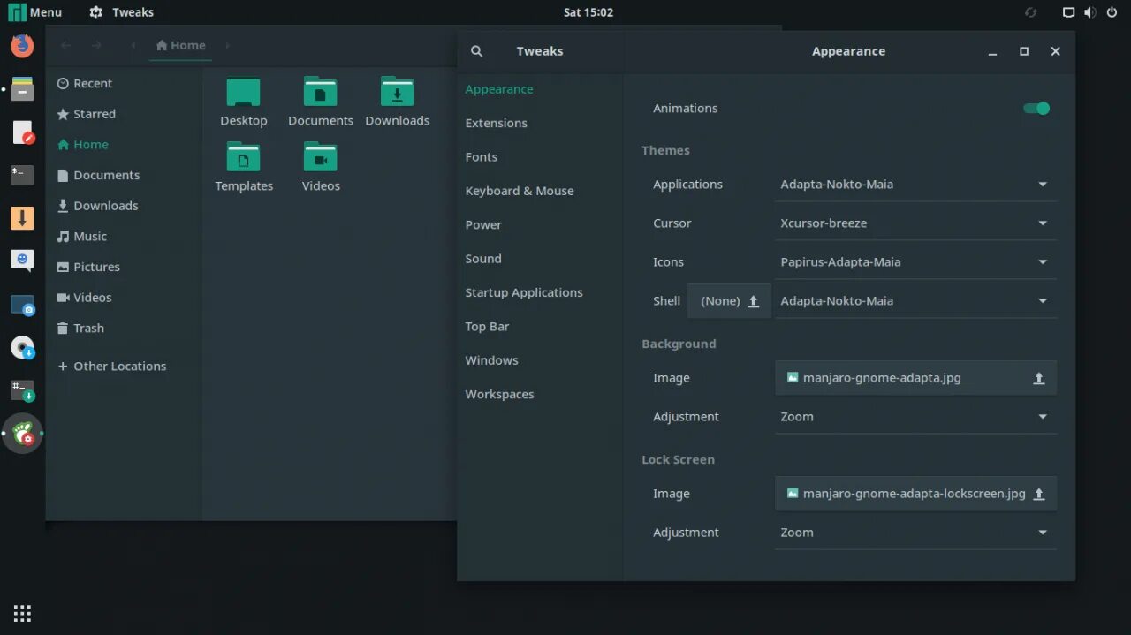1131x635 pixels.
Task: Launch the screenshot tool in the dock
Action: pyautogui.click(x=22, y=305)
